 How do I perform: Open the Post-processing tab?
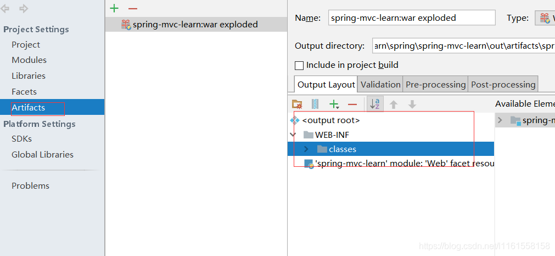tap(503, 85)
